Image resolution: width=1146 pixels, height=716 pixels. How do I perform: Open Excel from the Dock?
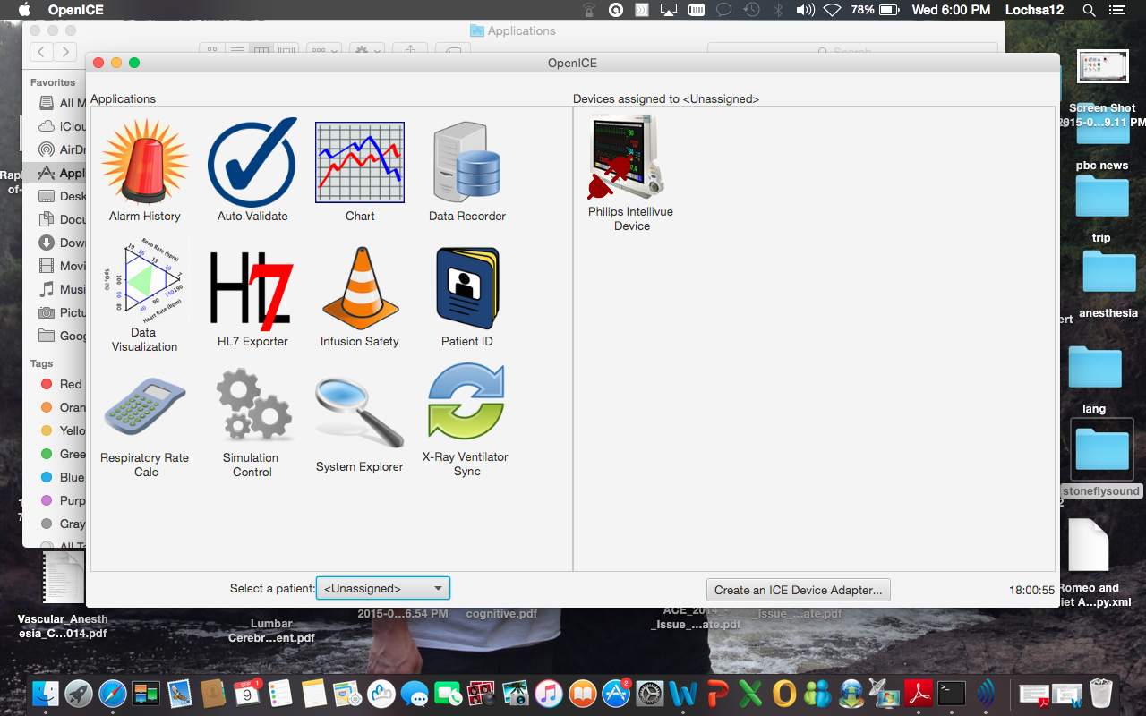[x=750, y=694]
